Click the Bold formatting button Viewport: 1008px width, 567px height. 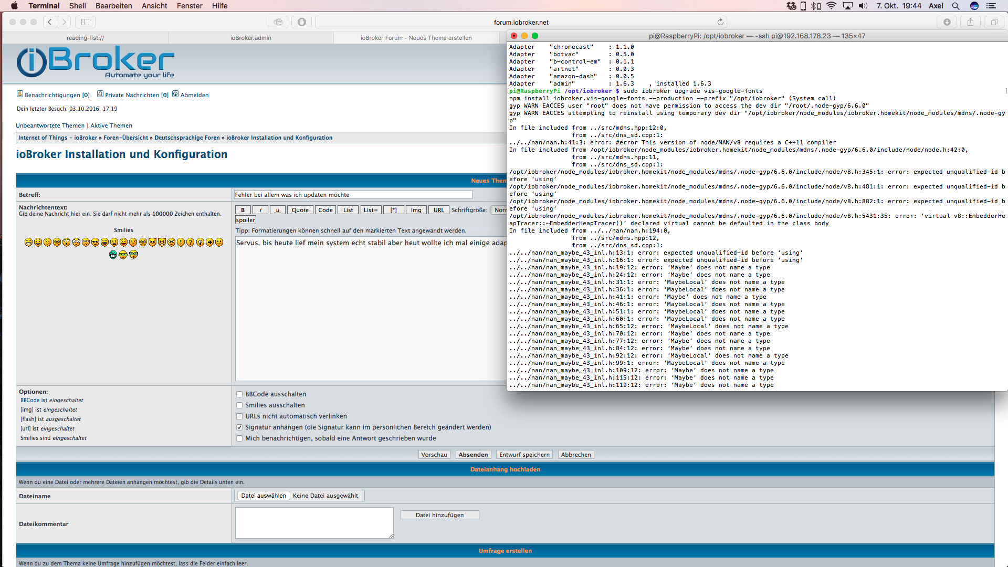tap(243, 210)
